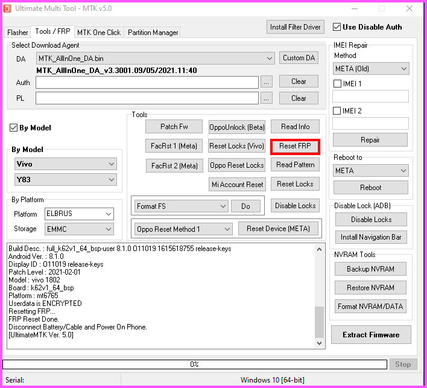Screen dimensions: 427x388
Task: Click the Read Pattern button
Action: (295, 165)
